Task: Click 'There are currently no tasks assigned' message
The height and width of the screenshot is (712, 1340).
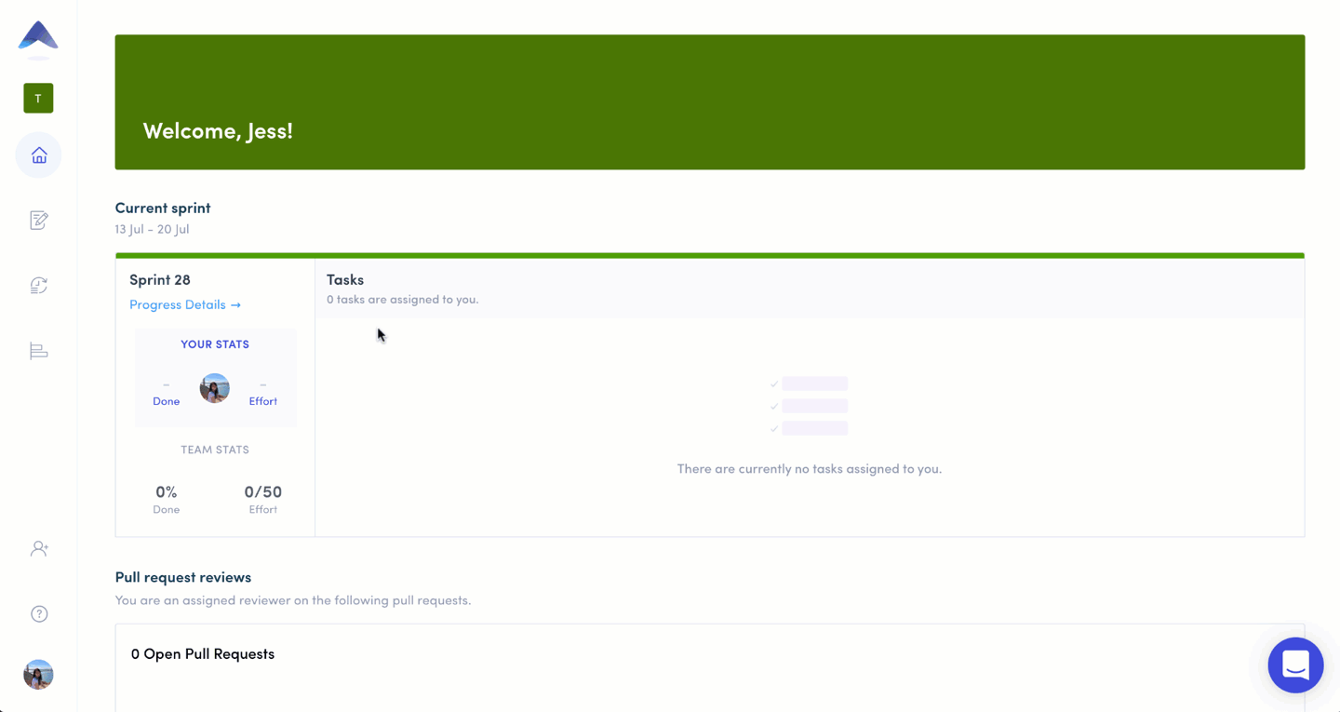Action: click(x=810, y=469)
